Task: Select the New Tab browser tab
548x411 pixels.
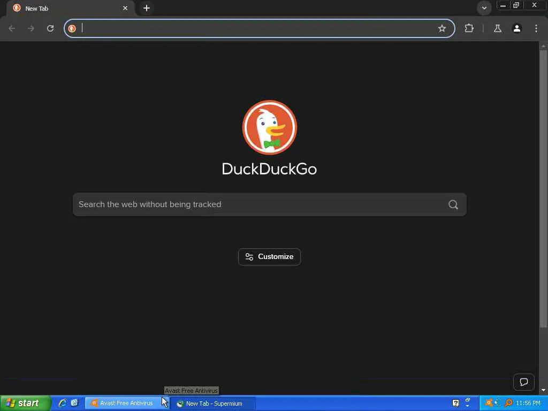Action: click(70, 9)
